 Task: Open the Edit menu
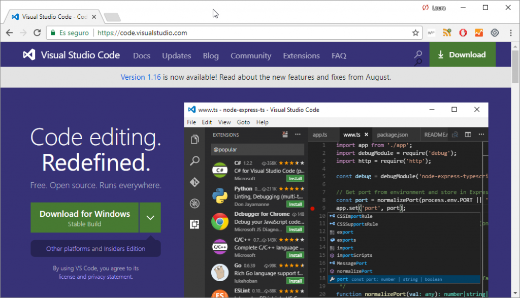(x=207, y=122)
